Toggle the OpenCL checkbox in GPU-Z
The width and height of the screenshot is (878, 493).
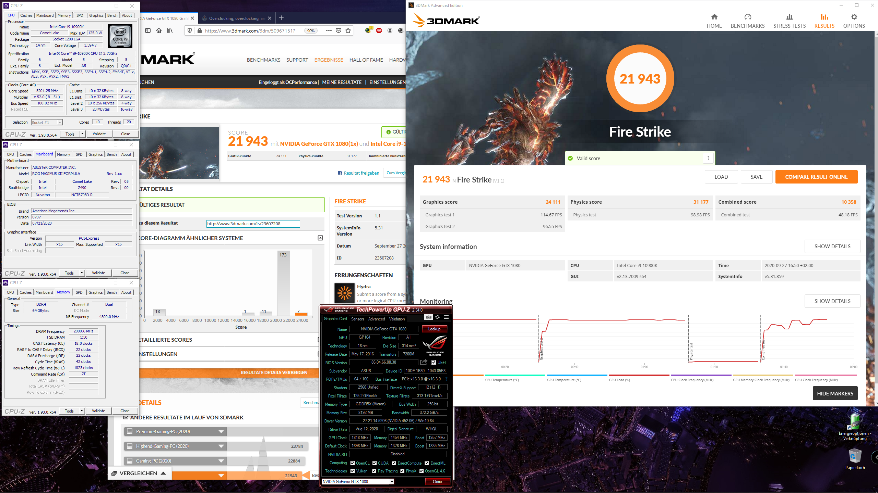(352, 463)
